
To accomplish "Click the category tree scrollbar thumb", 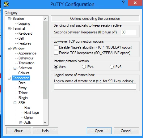I will [x=45, y=60].
